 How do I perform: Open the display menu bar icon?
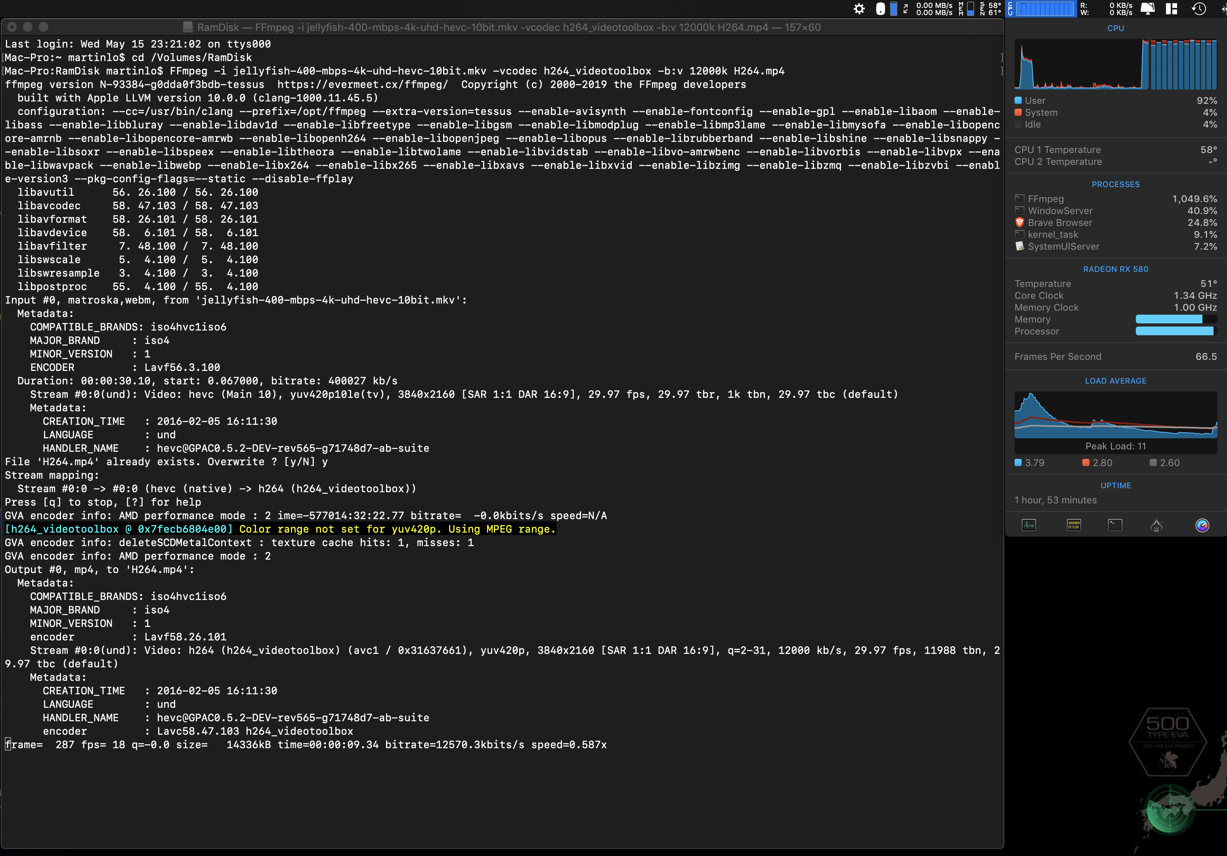[1147, 9]
